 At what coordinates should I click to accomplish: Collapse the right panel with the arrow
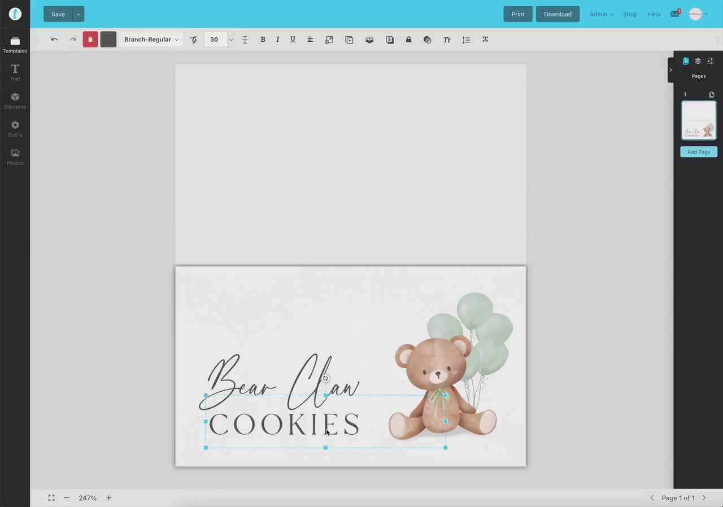670,70
